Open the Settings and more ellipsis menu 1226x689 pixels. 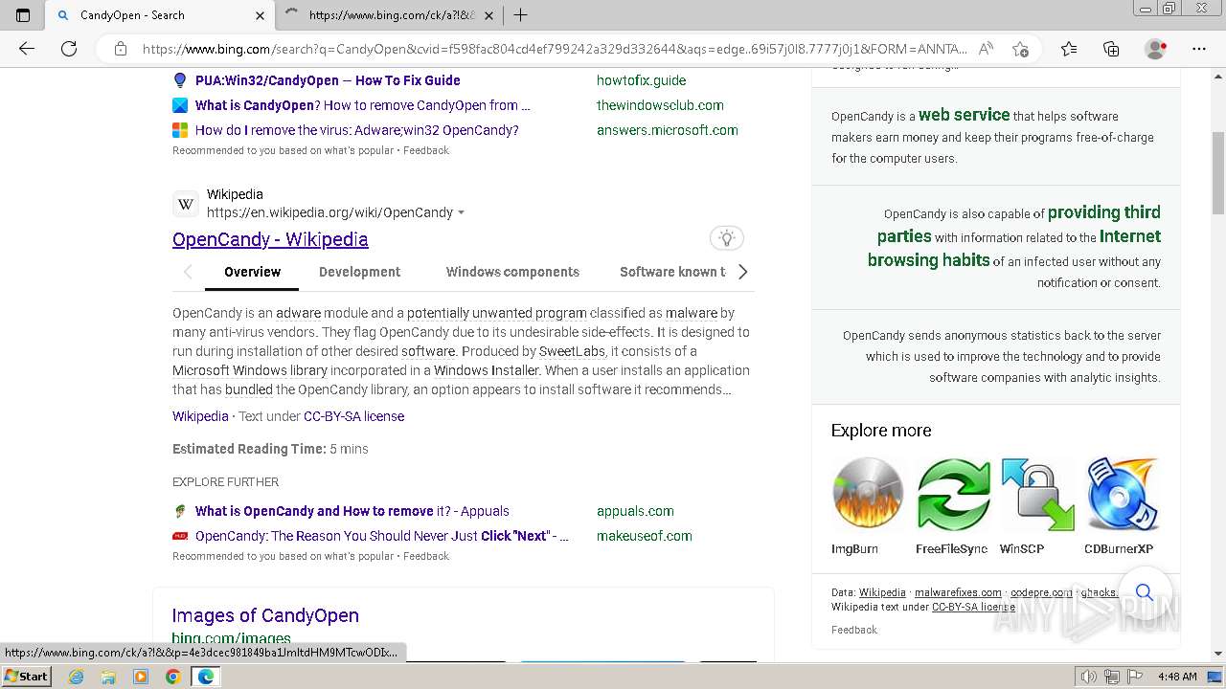click(1199, 49)
